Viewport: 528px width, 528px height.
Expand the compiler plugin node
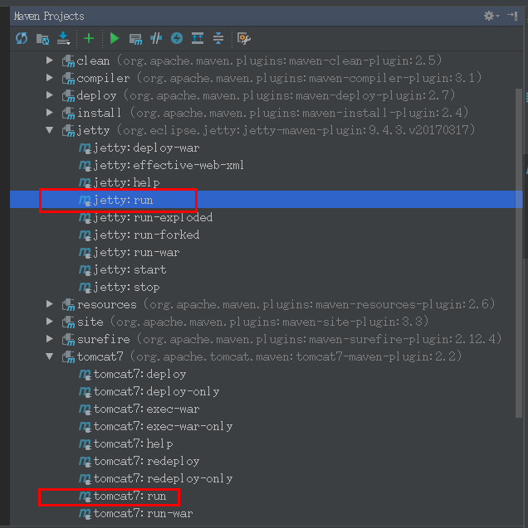(x=50, y=78)
